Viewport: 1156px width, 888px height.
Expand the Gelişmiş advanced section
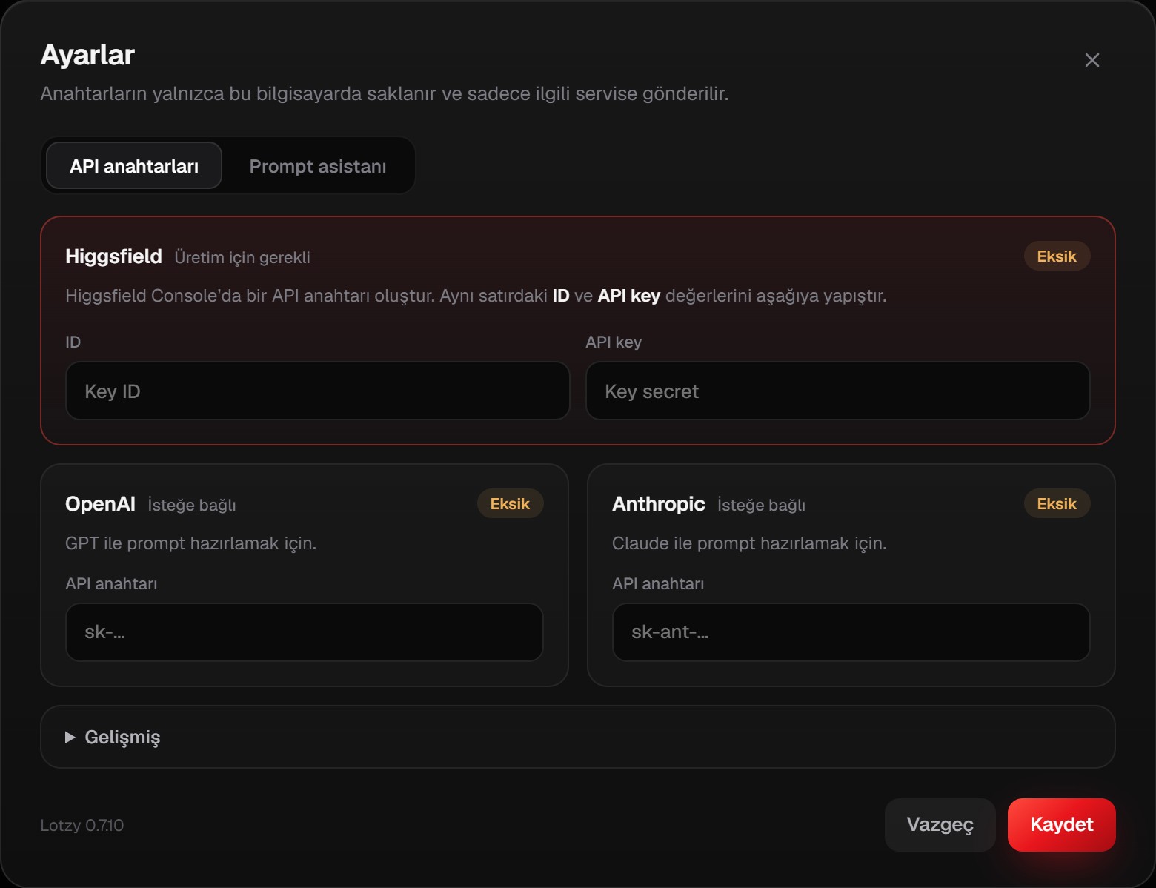[x=578, y=737]
